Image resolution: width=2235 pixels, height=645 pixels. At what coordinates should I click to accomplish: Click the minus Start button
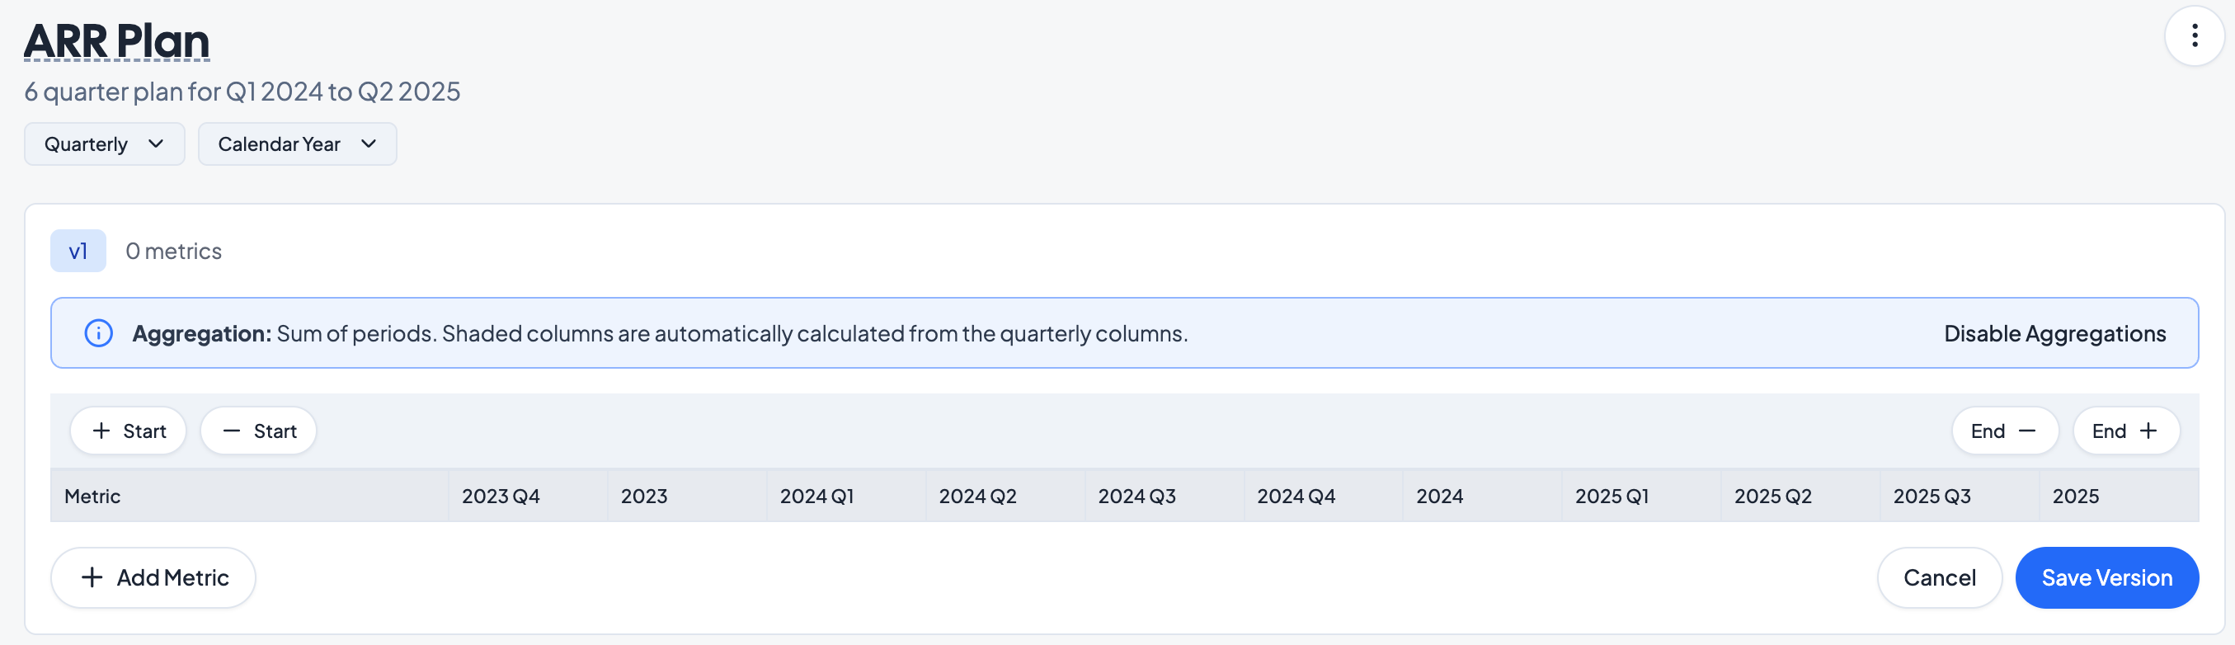click(259, 431)
